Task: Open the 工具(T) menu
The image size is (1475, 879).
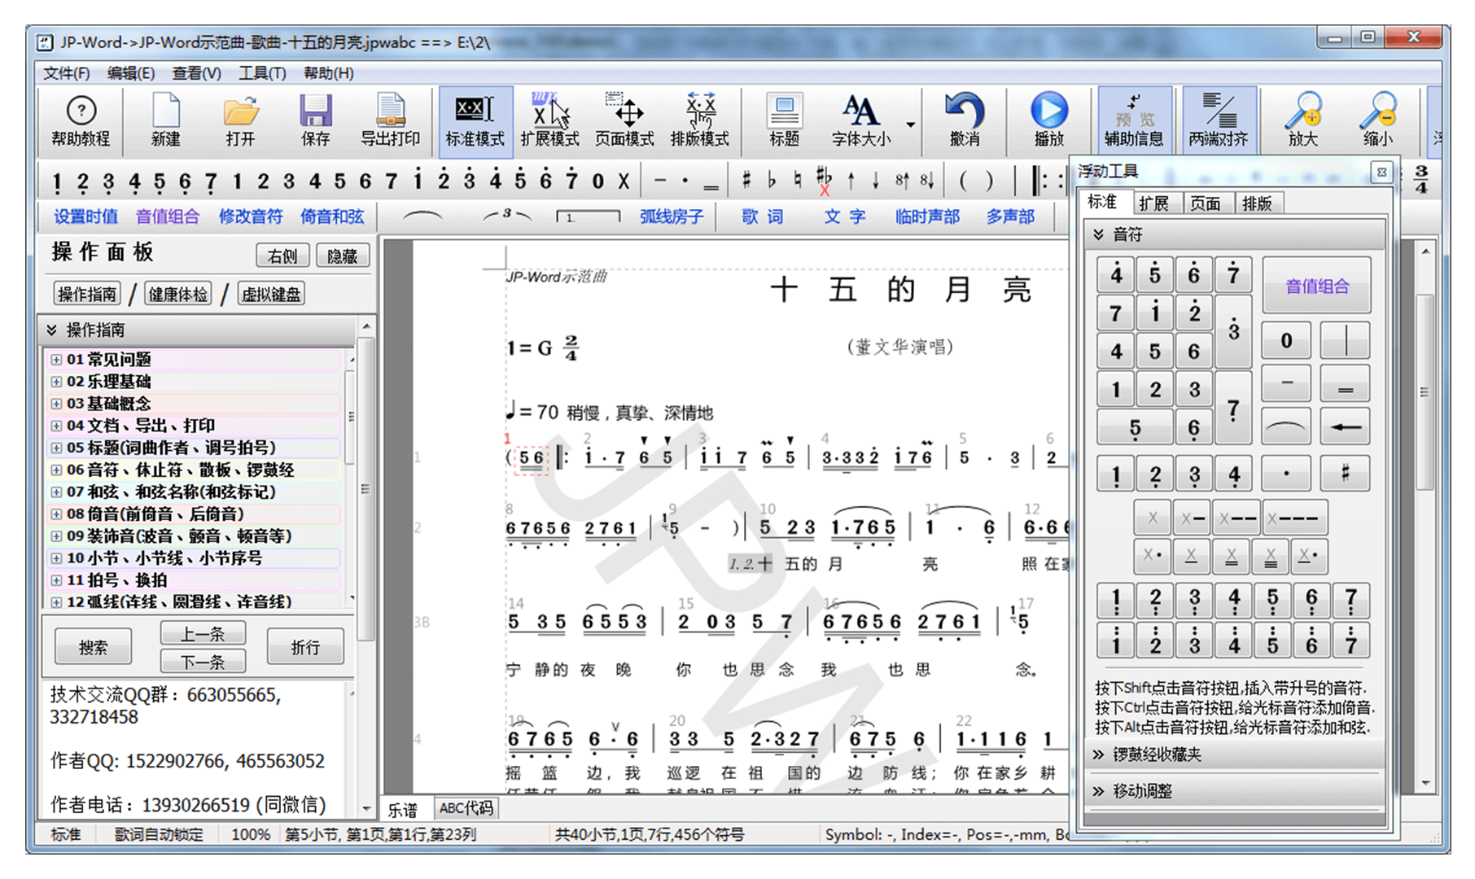Action: [261, 73]
